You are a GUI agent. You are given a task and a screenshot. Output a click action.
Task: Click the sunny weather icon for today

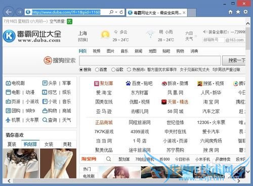point(105,34)
